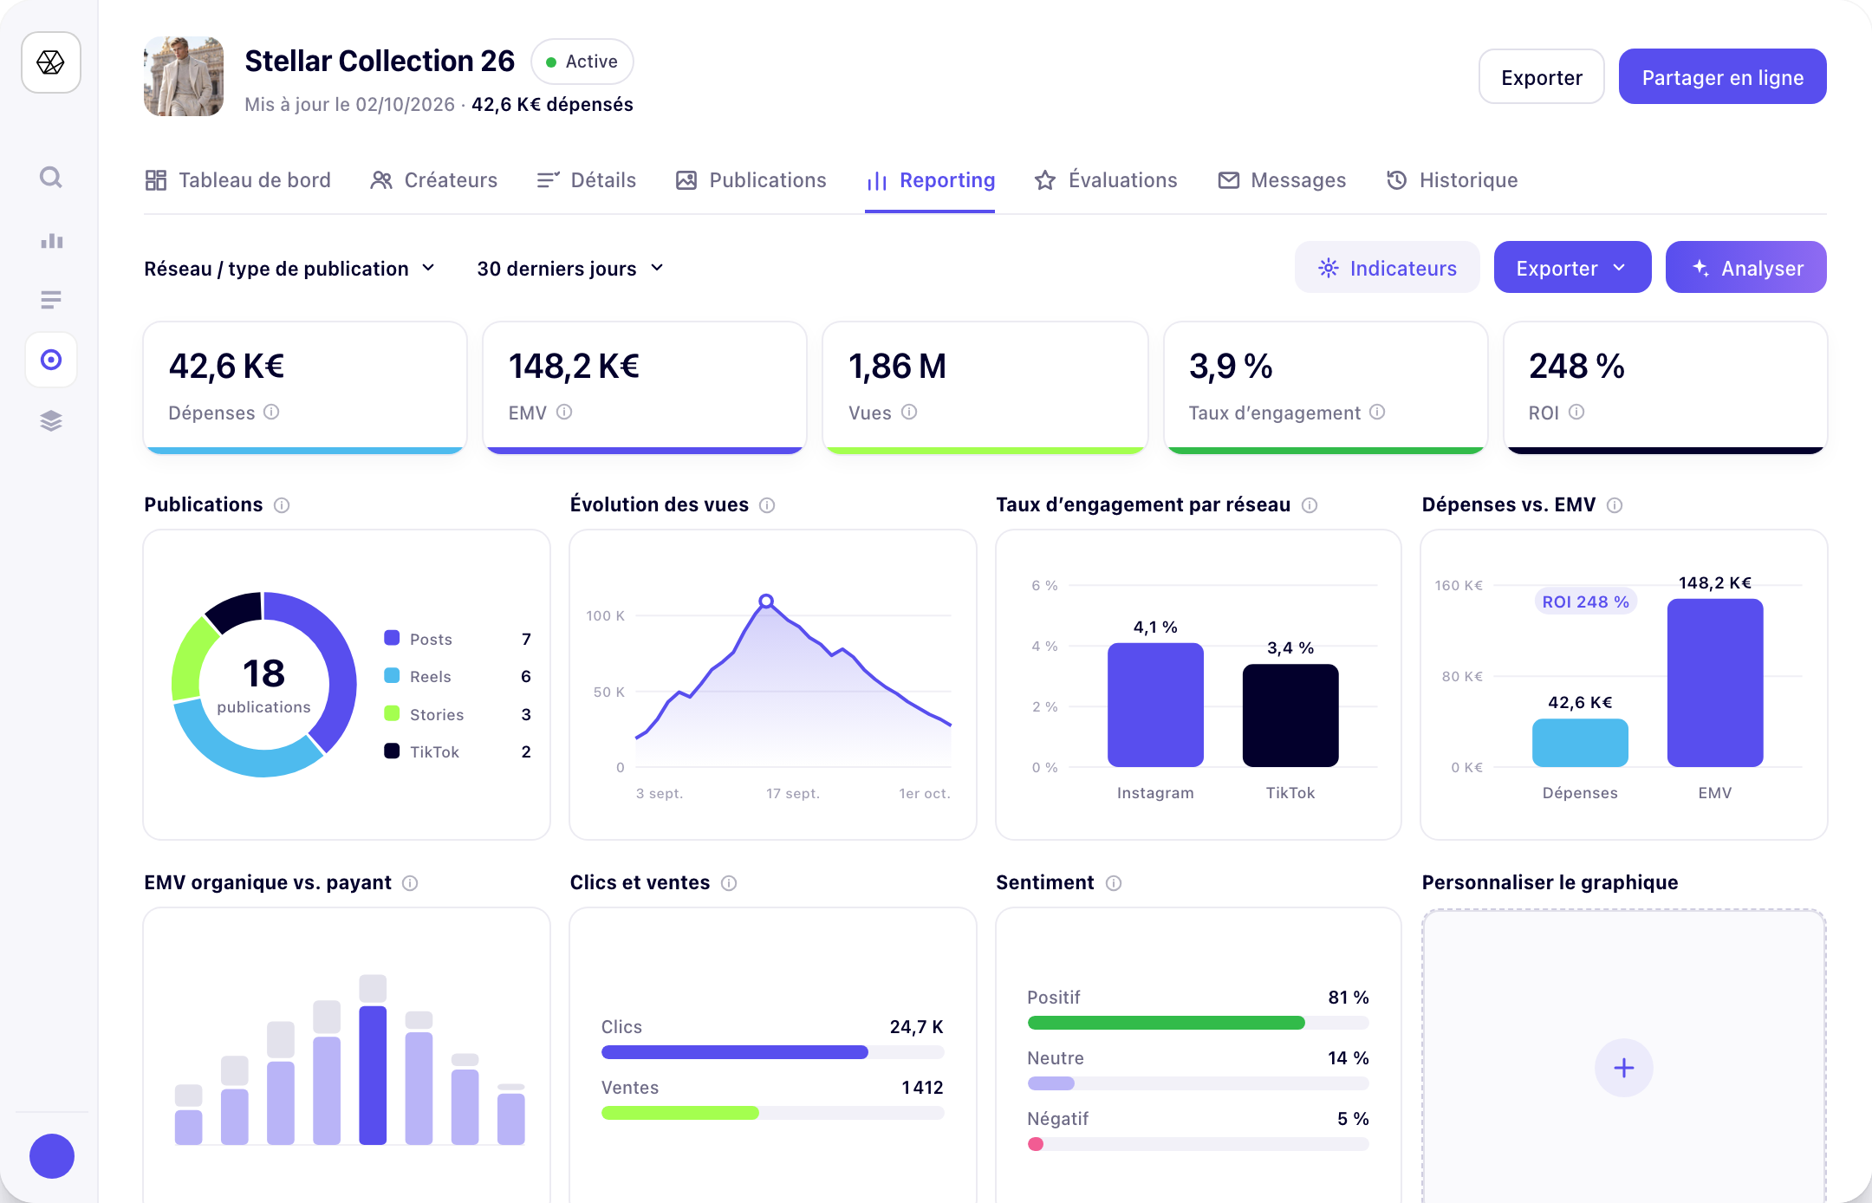
Task: Expand Réseau / type de publication dropdown
Action: click(289, 269)
